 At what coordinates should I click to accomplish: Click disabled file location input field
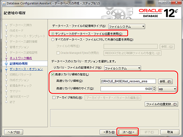point(131,46)
